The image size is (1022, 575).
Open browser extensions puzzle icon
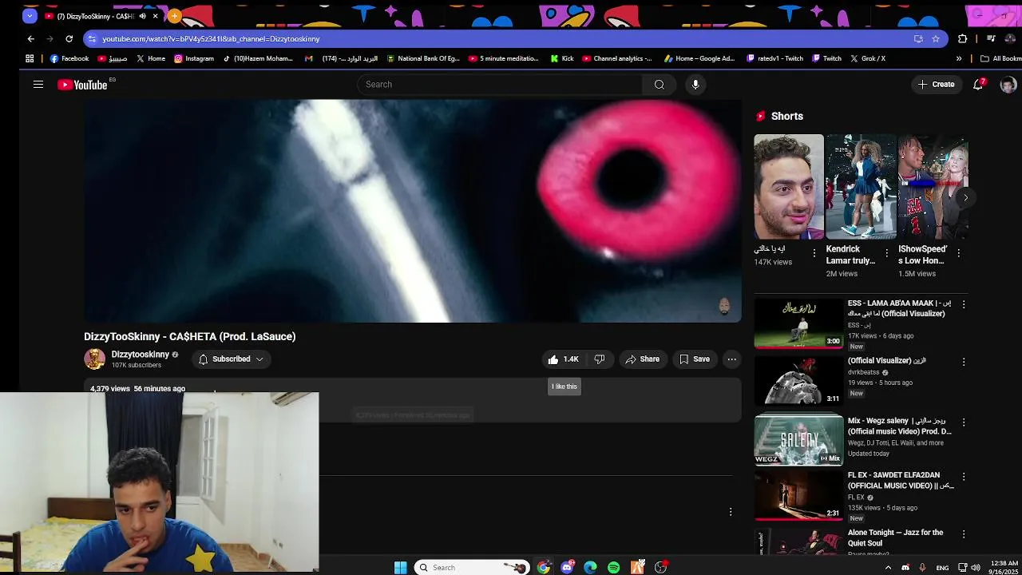[x=962, y=38]
